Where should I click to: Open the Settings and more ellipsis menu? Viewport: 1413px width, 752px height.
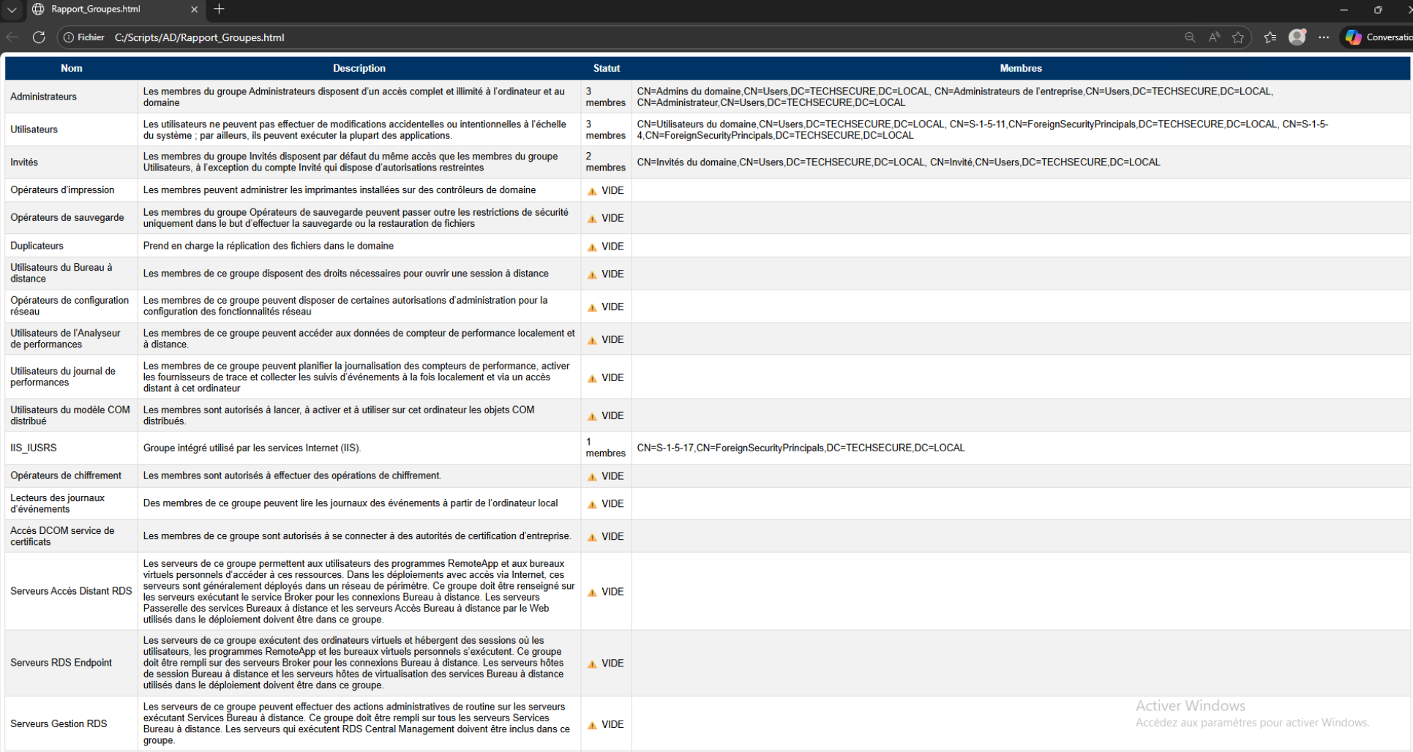click(1324, 37)
